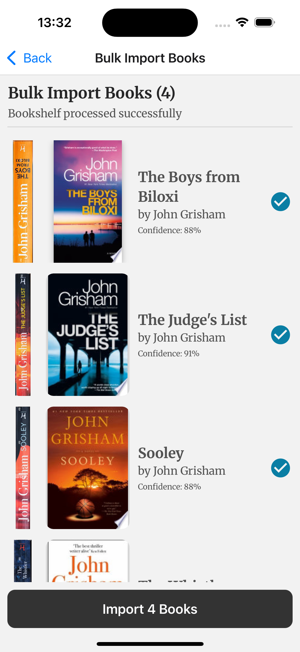The image size is (300, 652).
Task: Tap The Judge's List cover thumbnail
Action: point(88,334)
